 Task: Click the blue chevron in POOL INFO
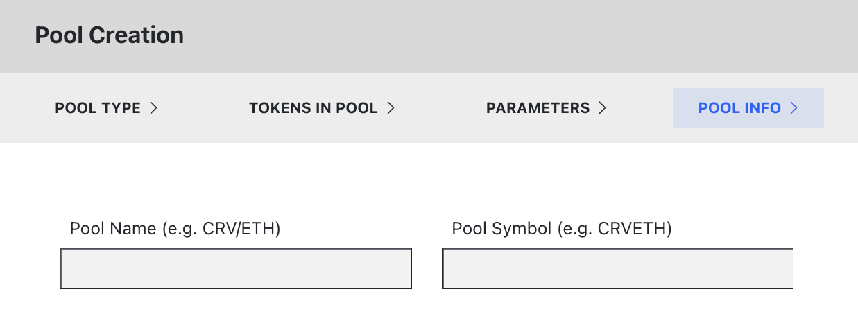[x=793, y=108]
